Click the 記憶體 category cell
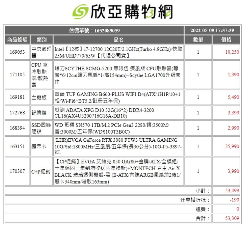243x225 pixels. (42, 113)
